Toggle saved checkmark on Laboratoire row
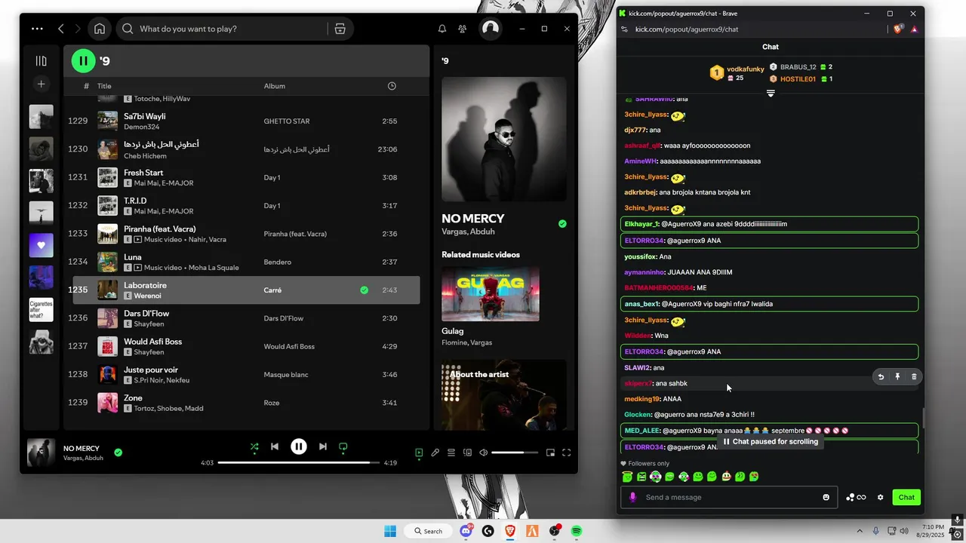Screen dimensions: 966x543 click(365, 290)
